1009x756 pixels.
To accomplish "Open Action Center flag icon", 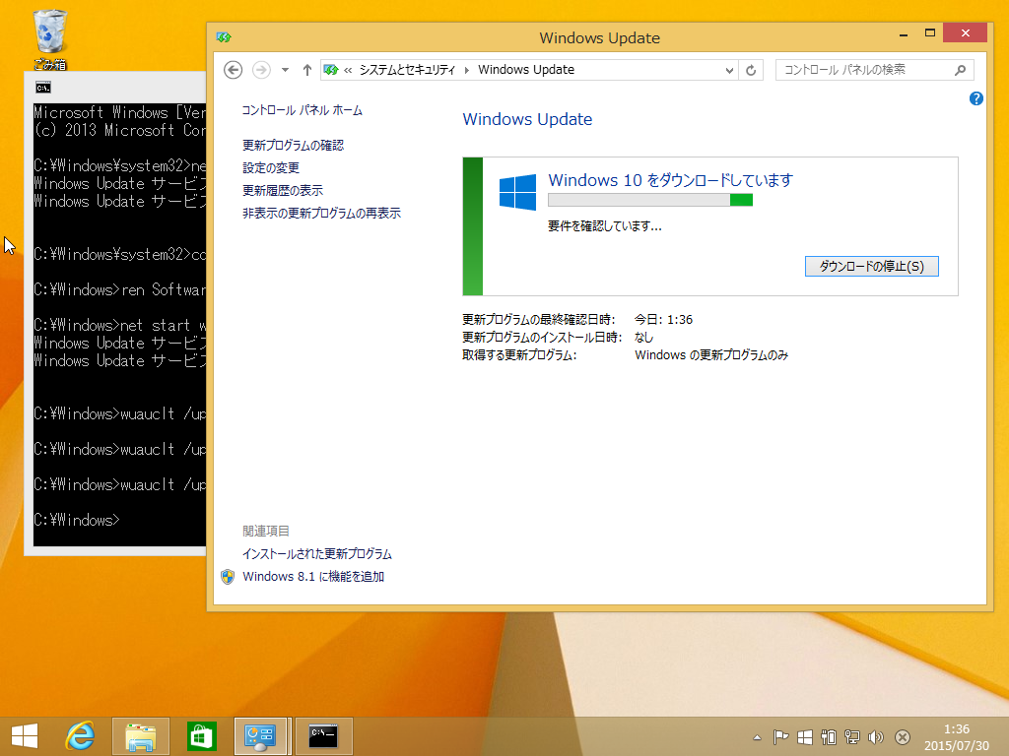I will 780,737.
